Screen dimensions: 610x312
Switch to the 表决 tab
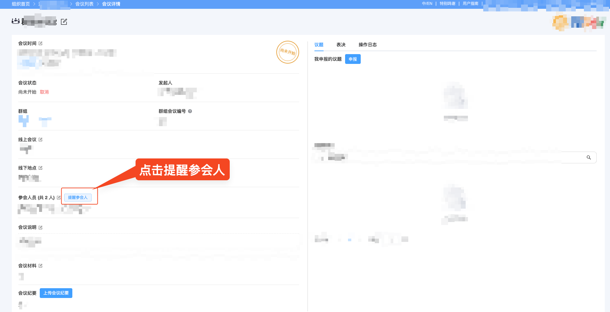click(x=341, y=45)
